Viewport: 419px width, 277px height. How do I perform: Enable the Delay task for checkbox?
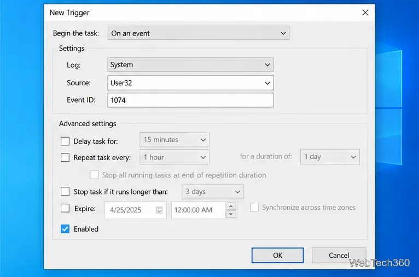[x=65, y=141]
